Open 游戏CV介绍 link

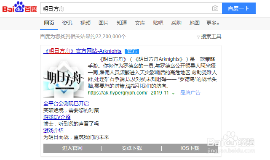point(57,117)
